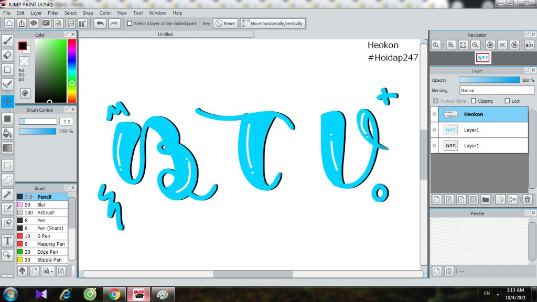Open Visual Studio from the taskbar
The width and height of the screenshot is (537, 302).
pos(41,294)
